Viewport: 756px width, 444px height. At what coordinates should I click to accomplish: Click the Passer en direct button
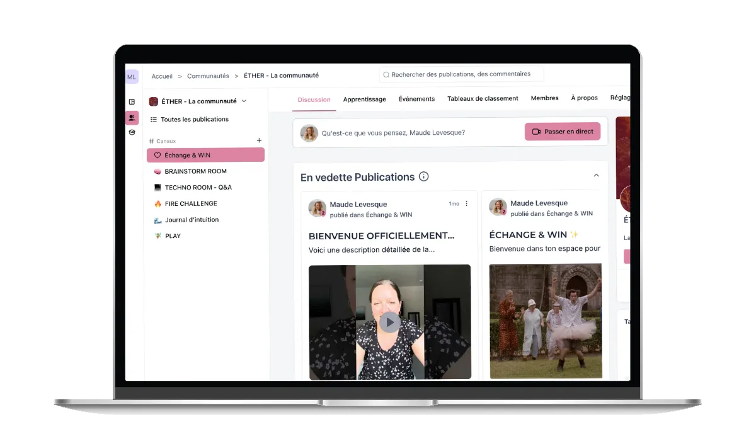click(x=563, y=132)
